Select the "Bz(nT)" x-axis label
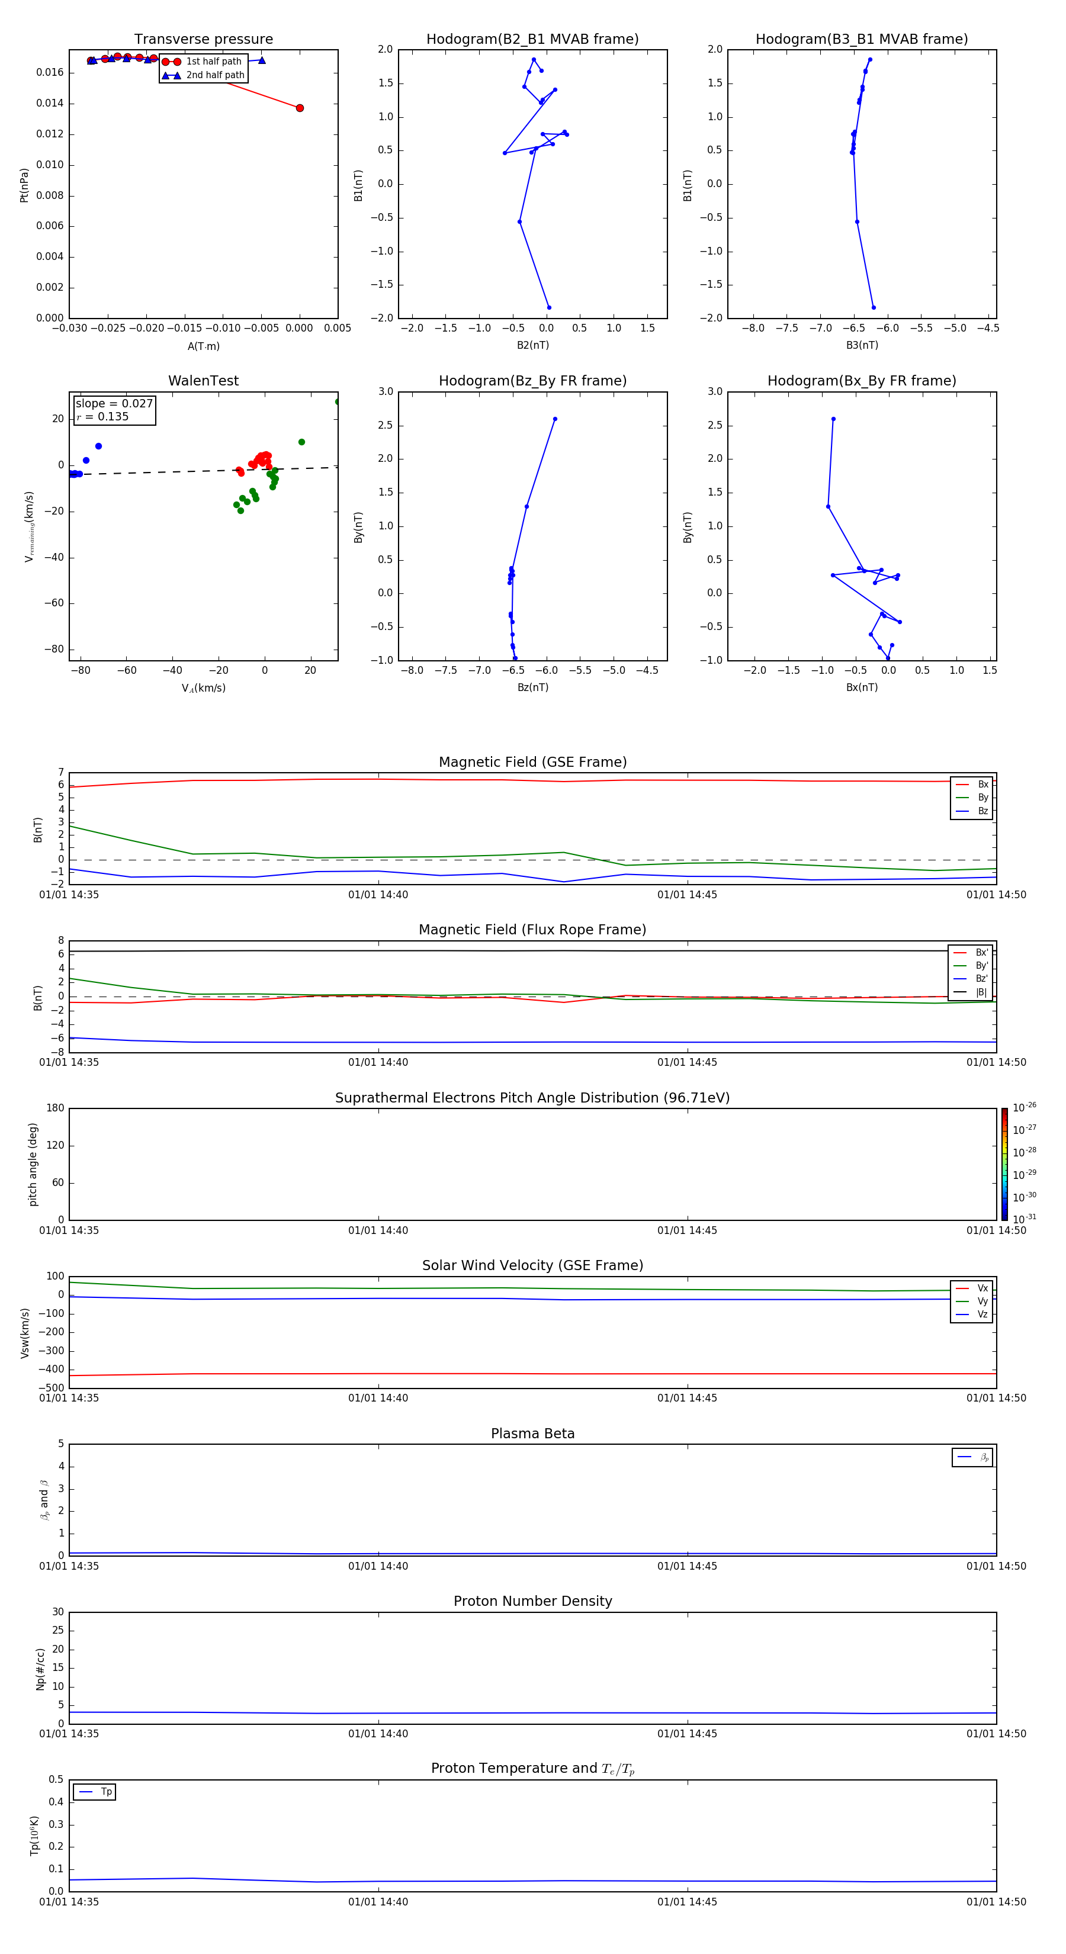1066x1954 pixels. point(532,687)
